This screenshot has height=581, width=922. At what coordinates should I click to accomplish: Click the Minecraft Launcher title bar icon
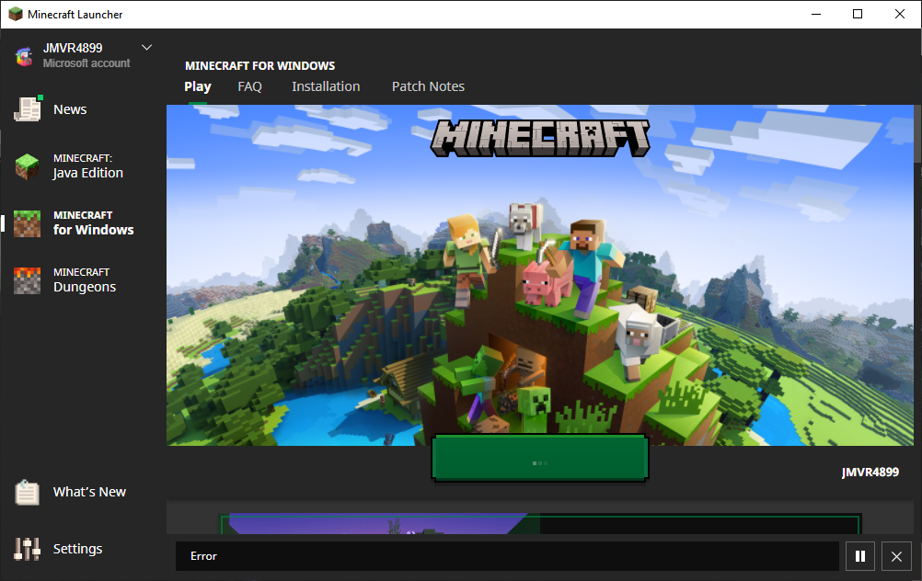[x=16, y=14]
